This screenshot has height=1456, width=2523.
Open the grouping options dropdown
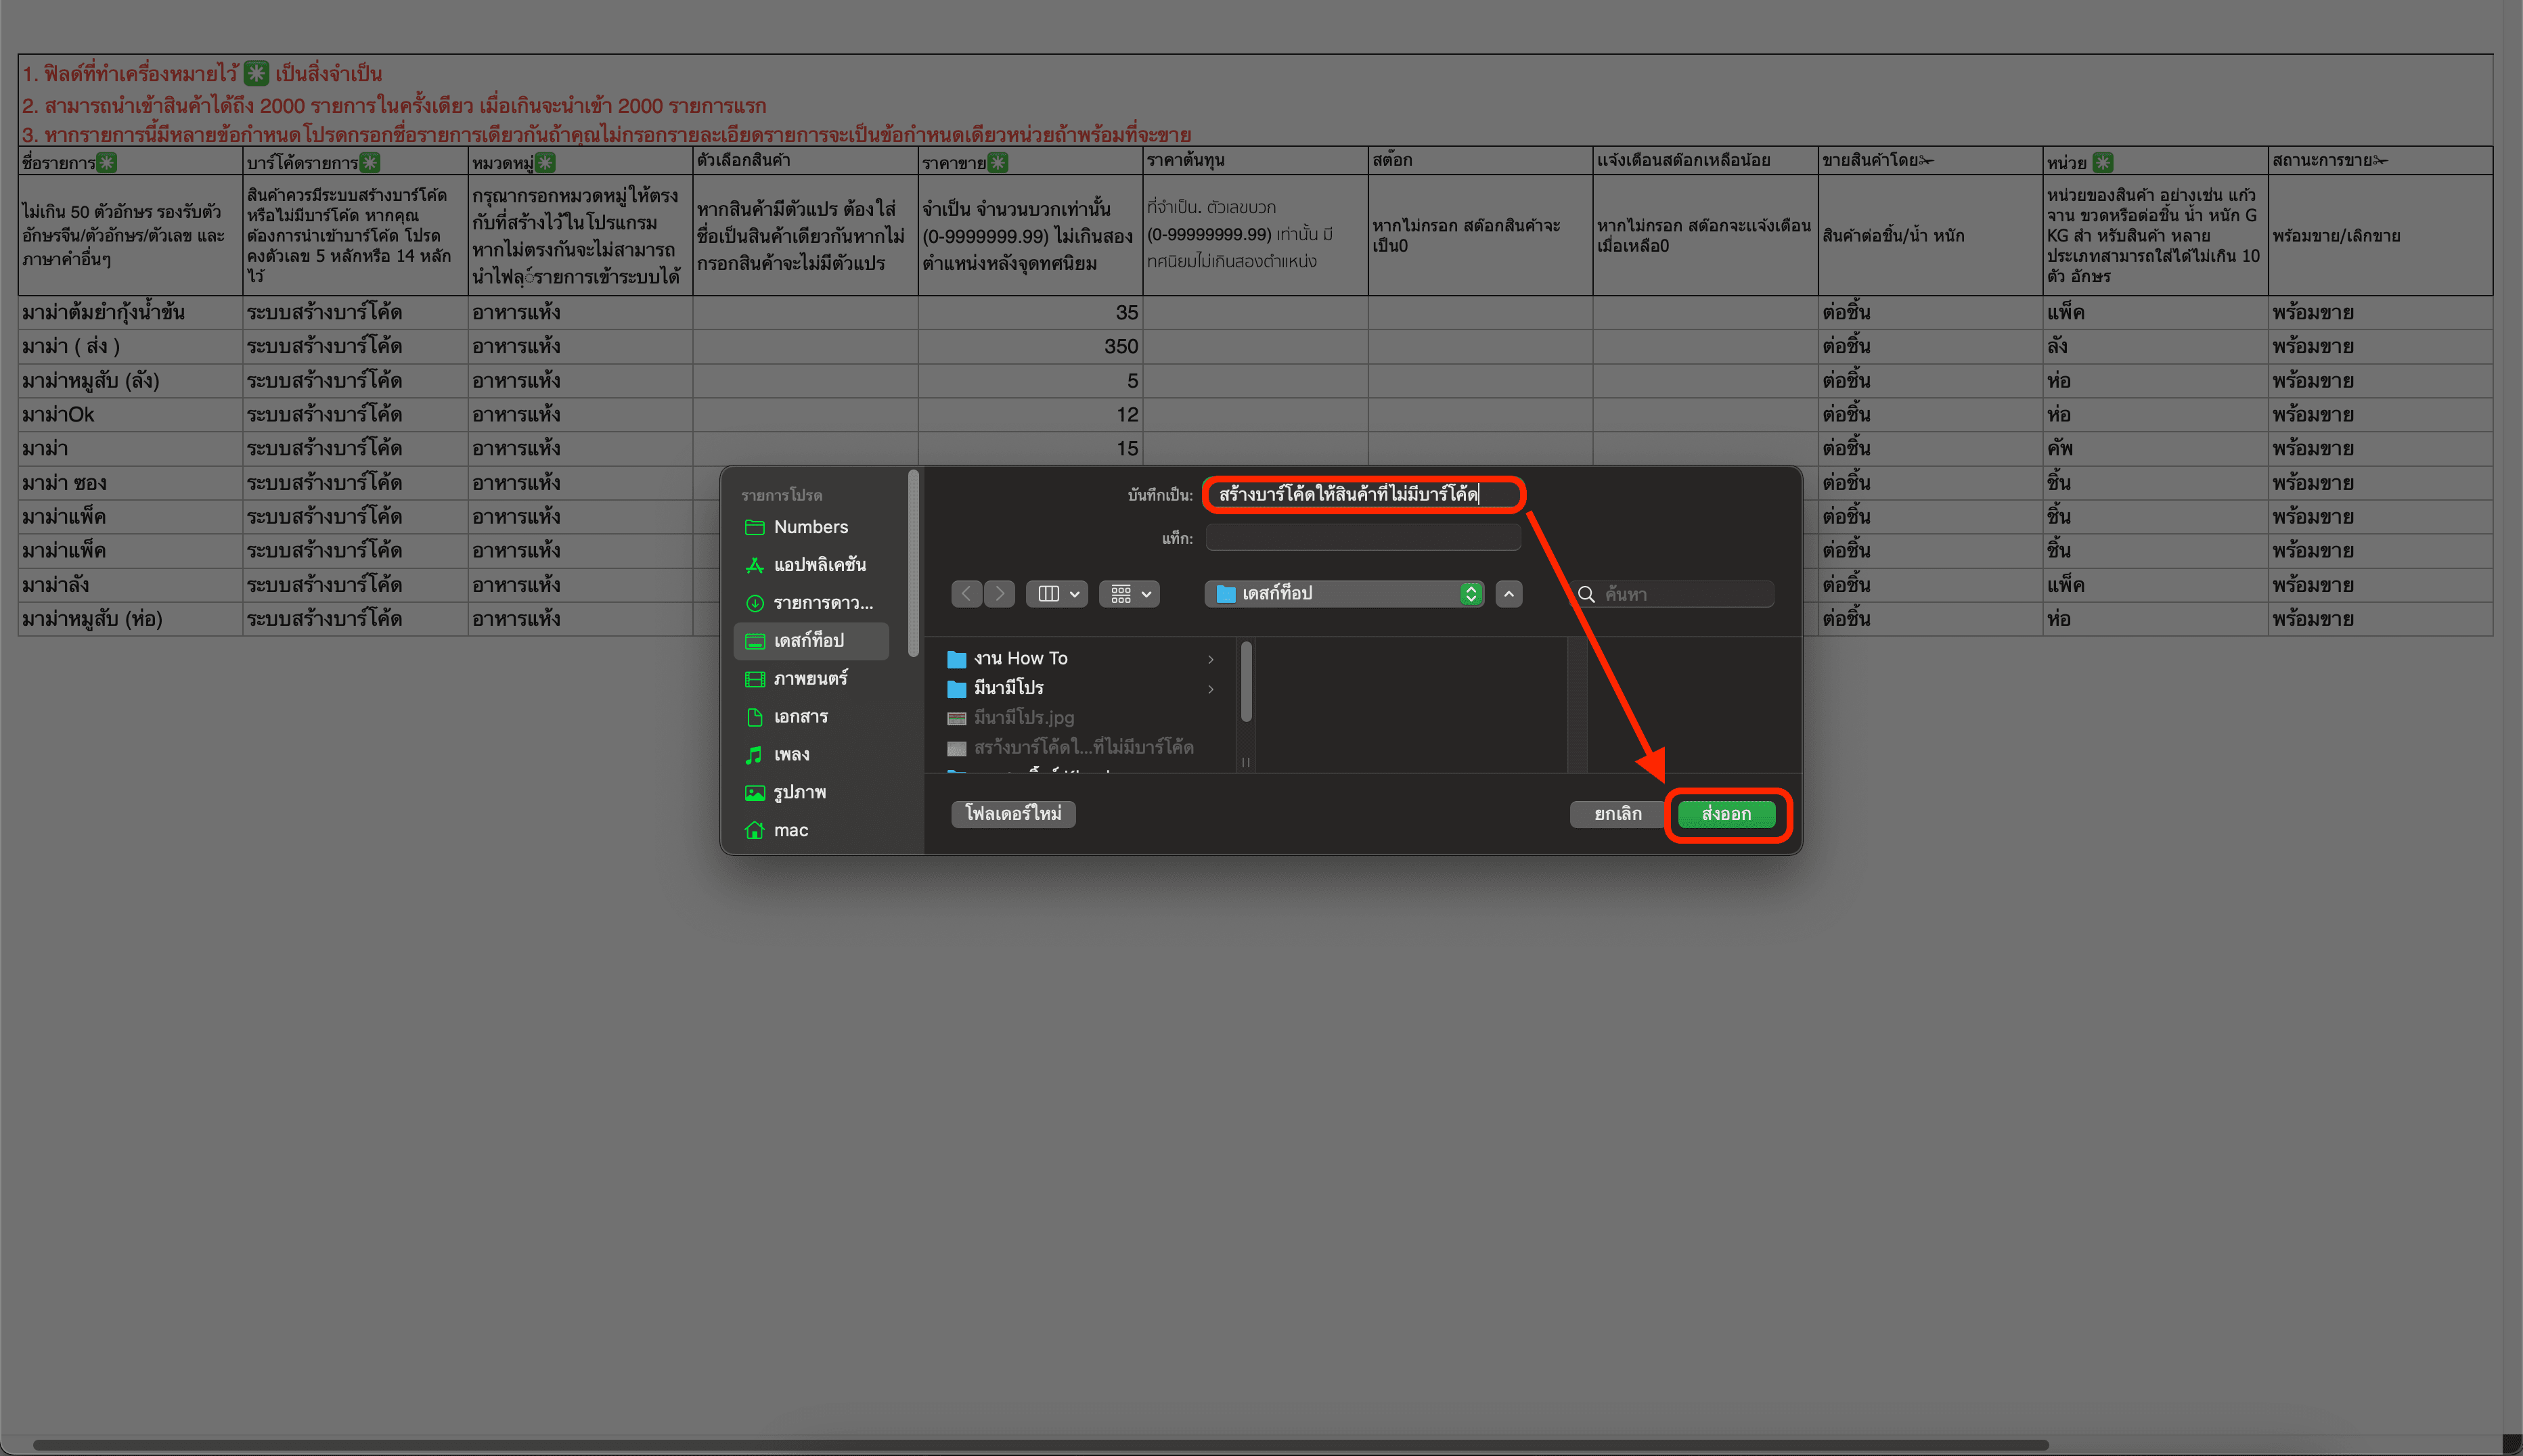tap(1129, 594)
